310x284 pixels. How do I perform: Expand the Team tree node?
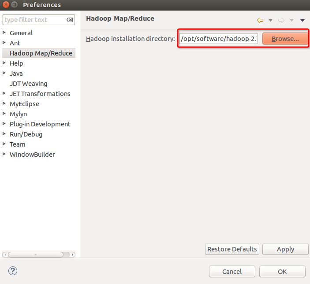[x=4, y=144]
